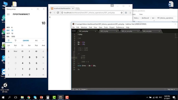Open input language РУС selector
This screenshot has width=178, height=100.
coord(160,97)
